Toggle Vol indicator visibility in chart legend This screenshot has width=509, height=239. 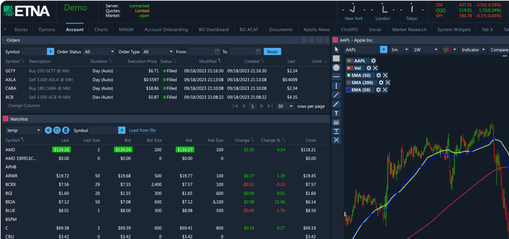[350, 68]
